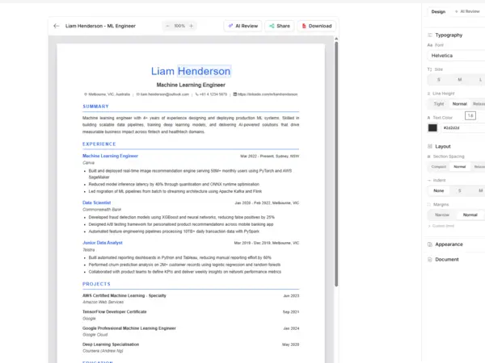The image size is (485, 363).
Task: Open the Helvetica font dropdown
Action: tap(456, 56)
